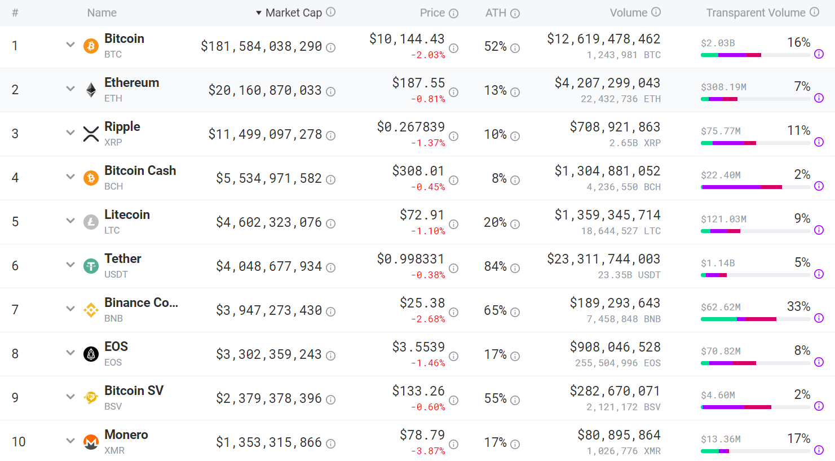Click the Bitcoin coin logo icon
835x461 pixels.
click(91, 46)
